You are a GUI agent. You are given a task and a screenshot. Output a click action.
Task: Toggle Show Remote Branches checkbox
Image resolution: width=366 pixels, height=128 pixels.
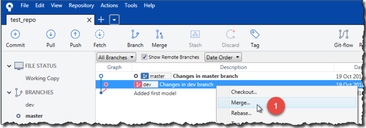tap(144, 57)
